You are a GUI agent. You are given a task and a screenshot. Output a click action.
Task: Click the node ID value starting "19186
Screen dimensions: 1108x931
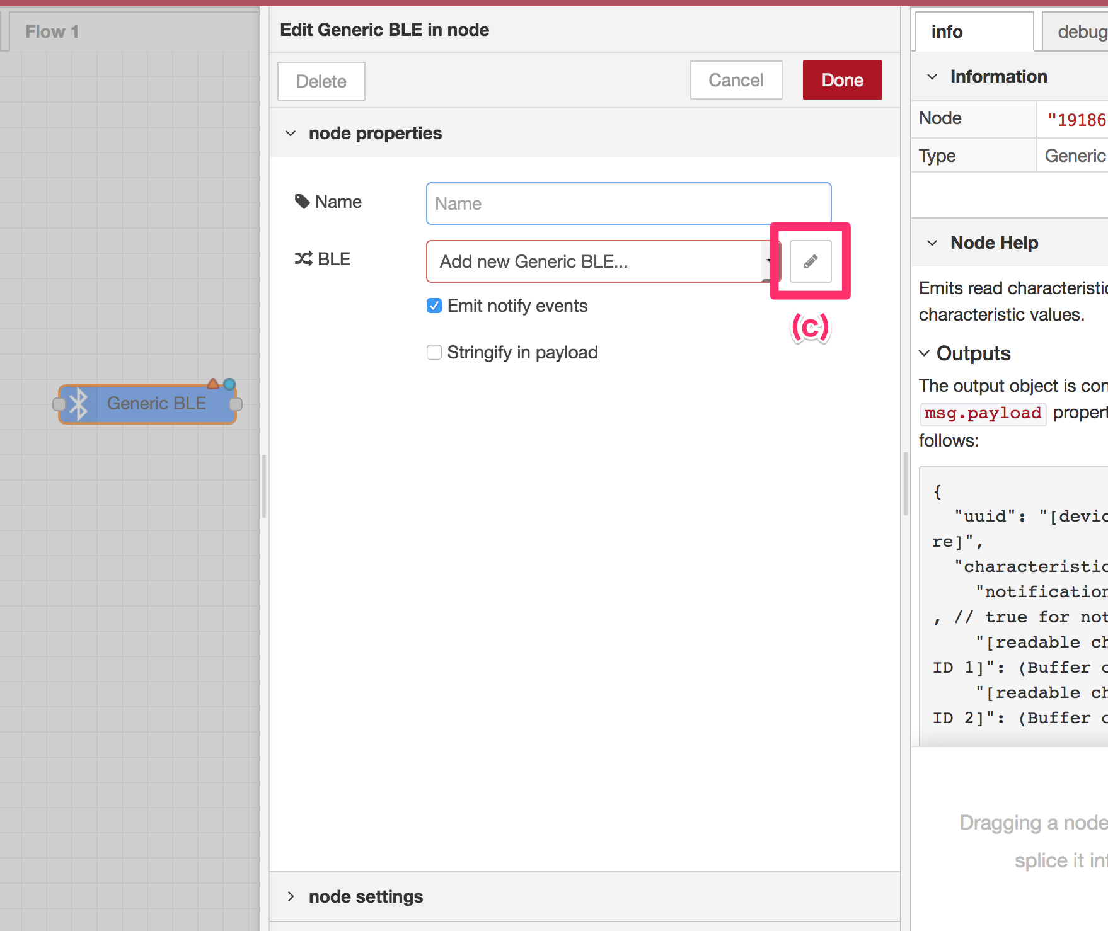point(1076,120)
